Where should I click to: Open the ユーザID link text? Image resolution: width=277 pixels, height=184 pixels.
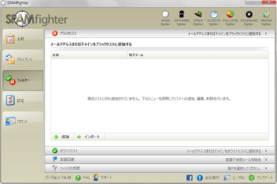coord(238,178)
